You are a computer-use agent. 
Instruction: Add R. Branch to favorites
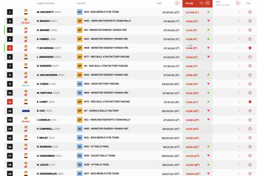click(250, 21)
